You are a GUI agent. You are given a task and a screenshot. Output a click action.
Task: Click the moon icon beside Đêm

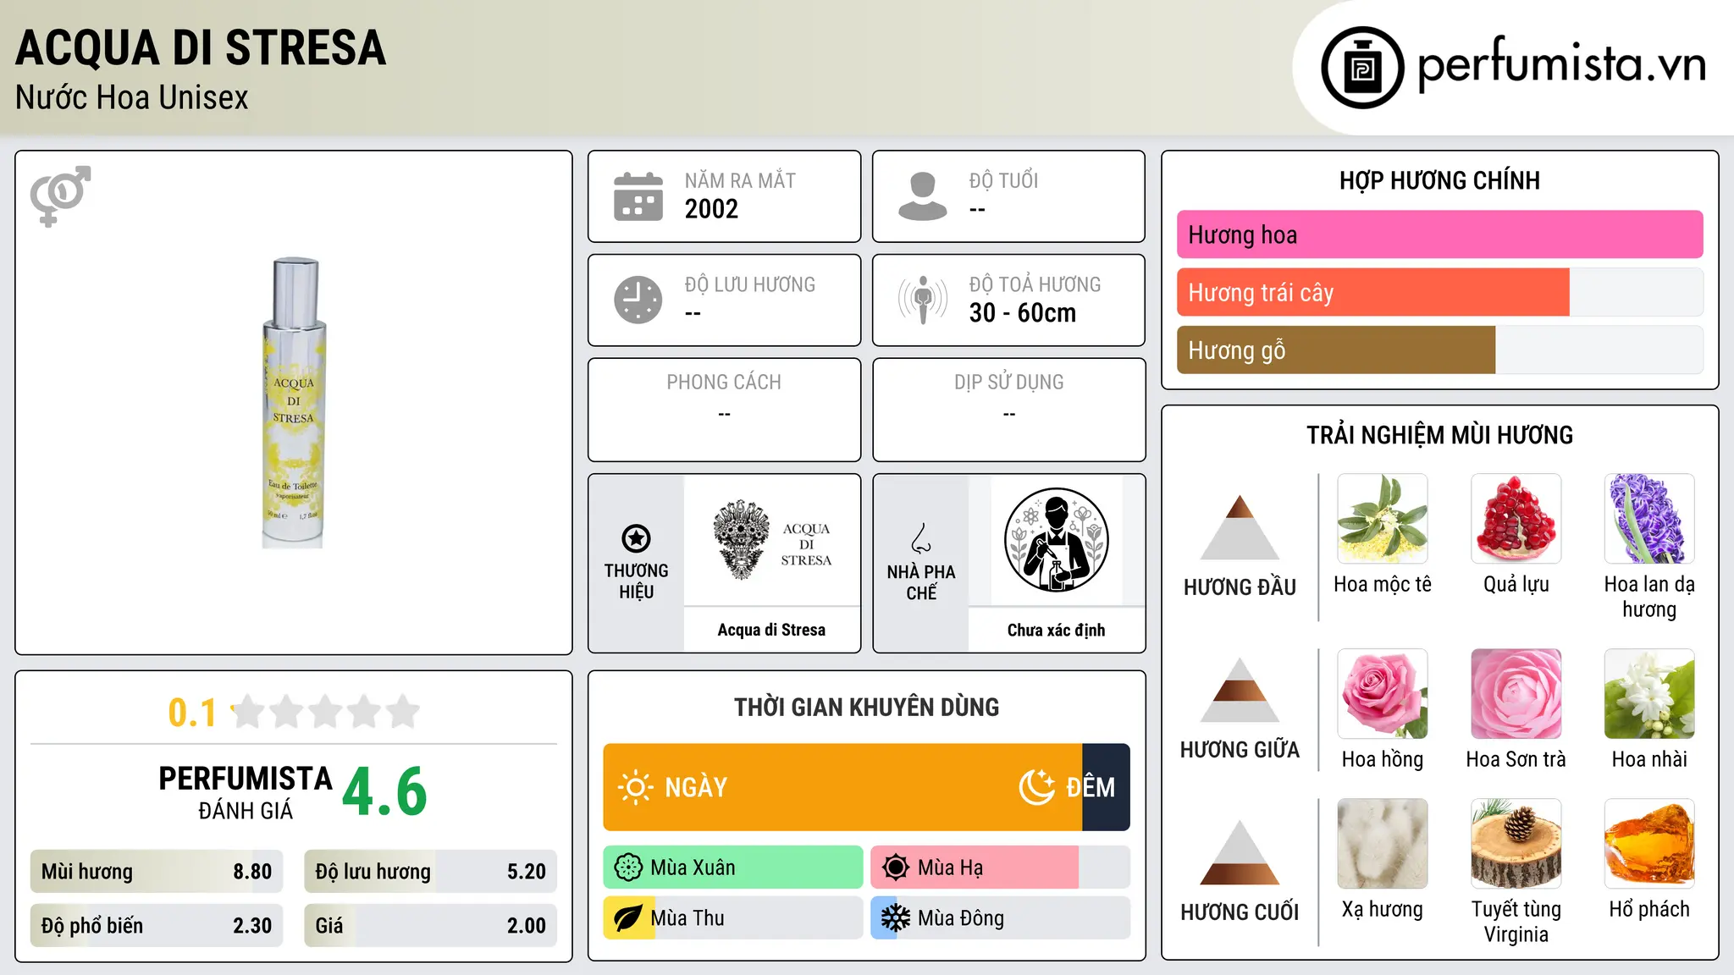point(1036,787)
